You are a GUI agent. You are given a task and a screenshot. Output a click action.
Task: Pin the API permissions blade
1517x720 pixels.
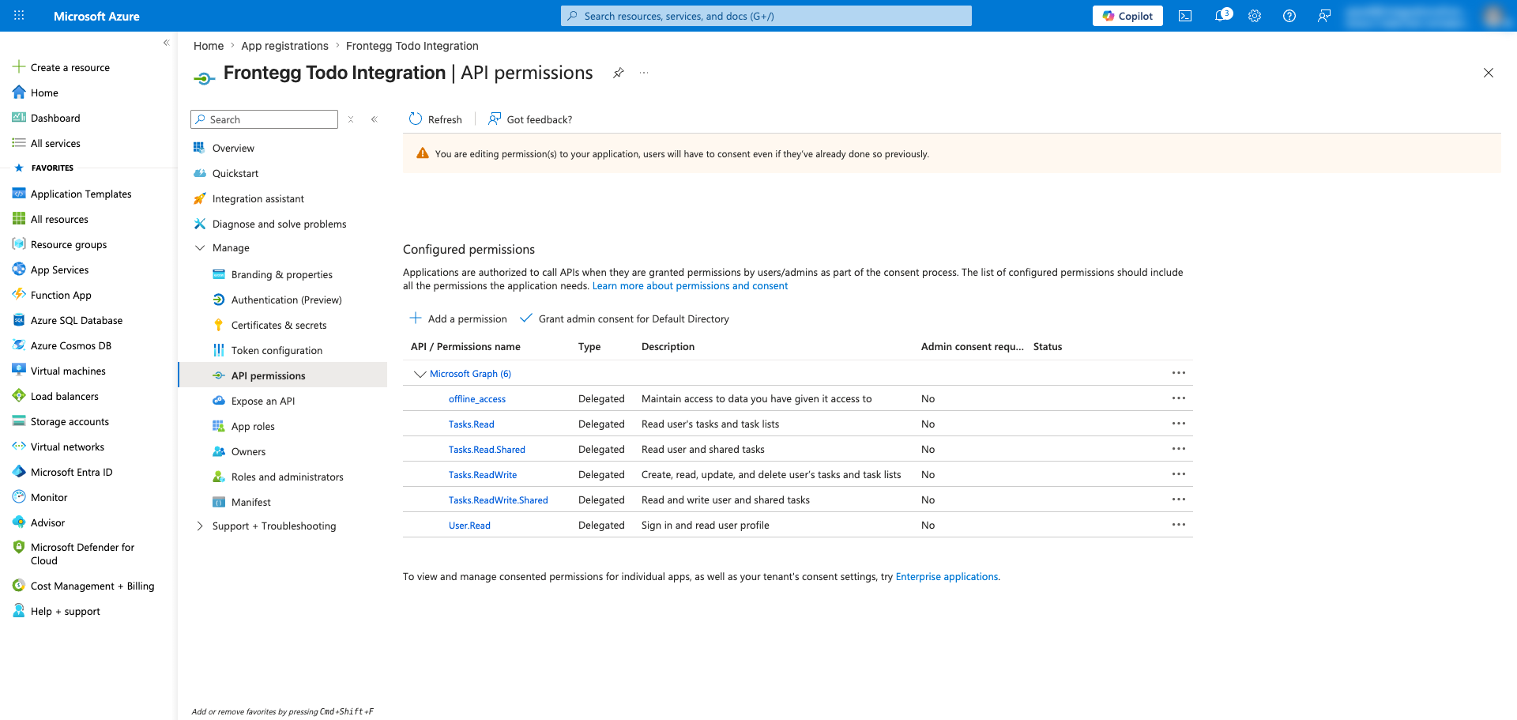619,73
